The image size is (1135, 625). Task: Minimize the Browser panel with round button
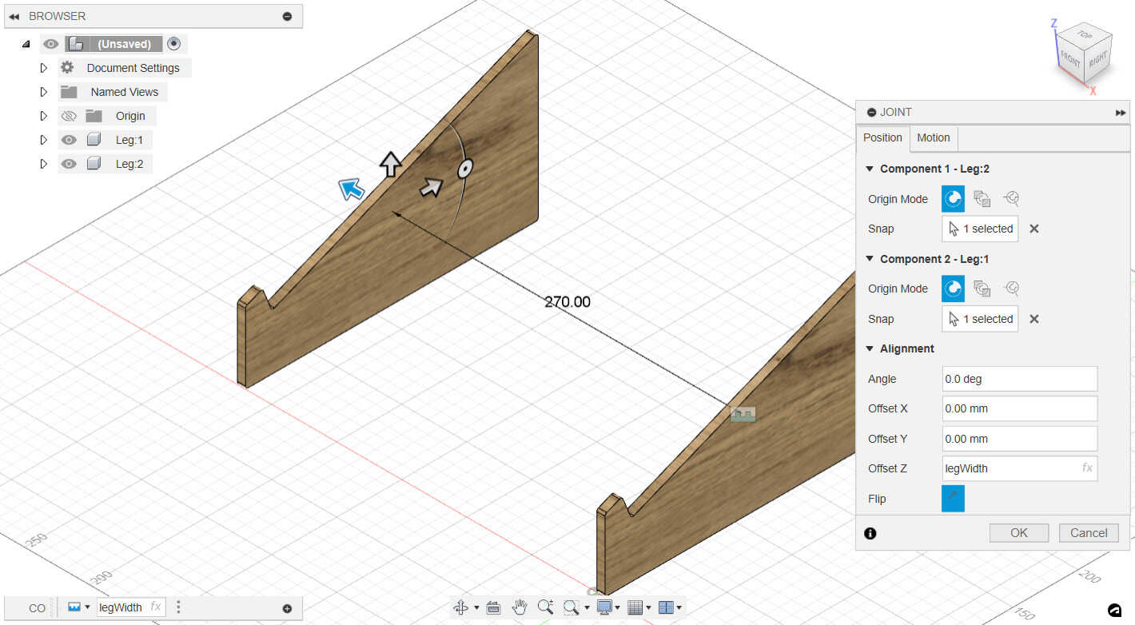click(288, 16)
